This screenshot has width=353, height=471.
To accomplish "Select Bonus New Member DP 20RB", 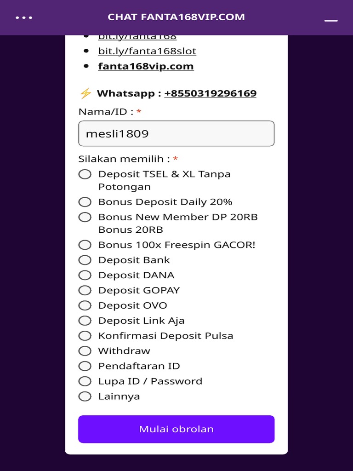I will tap(85, 217).
